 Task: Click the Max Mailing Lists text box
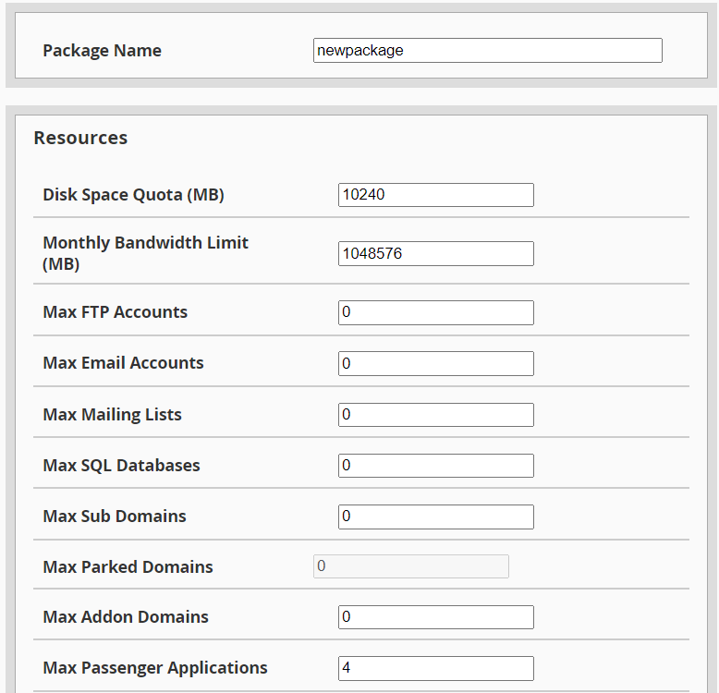point(435,415)
